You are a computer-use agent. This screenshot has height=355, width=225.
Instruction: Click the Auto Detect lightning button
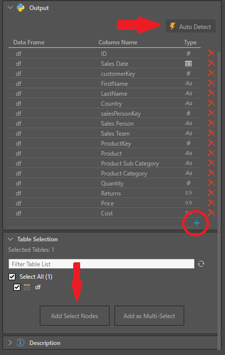[x=190, y=26]
